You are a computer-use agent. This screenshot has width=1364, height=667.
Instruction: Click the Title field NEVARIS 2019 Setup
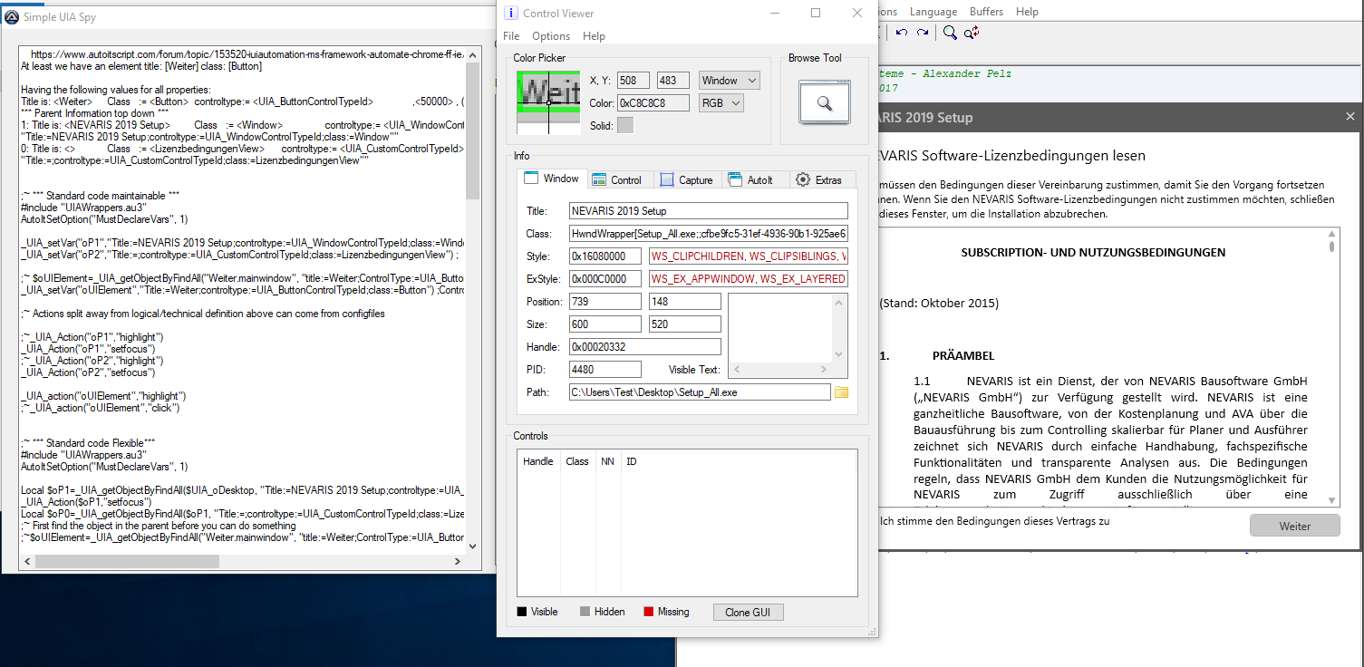tap(708, 211)
